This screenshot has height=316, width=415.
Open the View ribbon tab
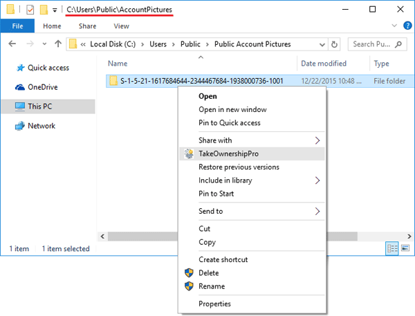click(x=121, y=26)
